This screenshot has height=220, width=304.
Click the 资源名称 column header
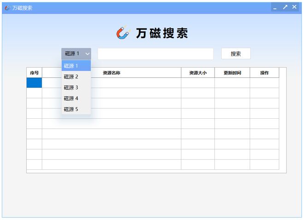[x=111, y=73]
